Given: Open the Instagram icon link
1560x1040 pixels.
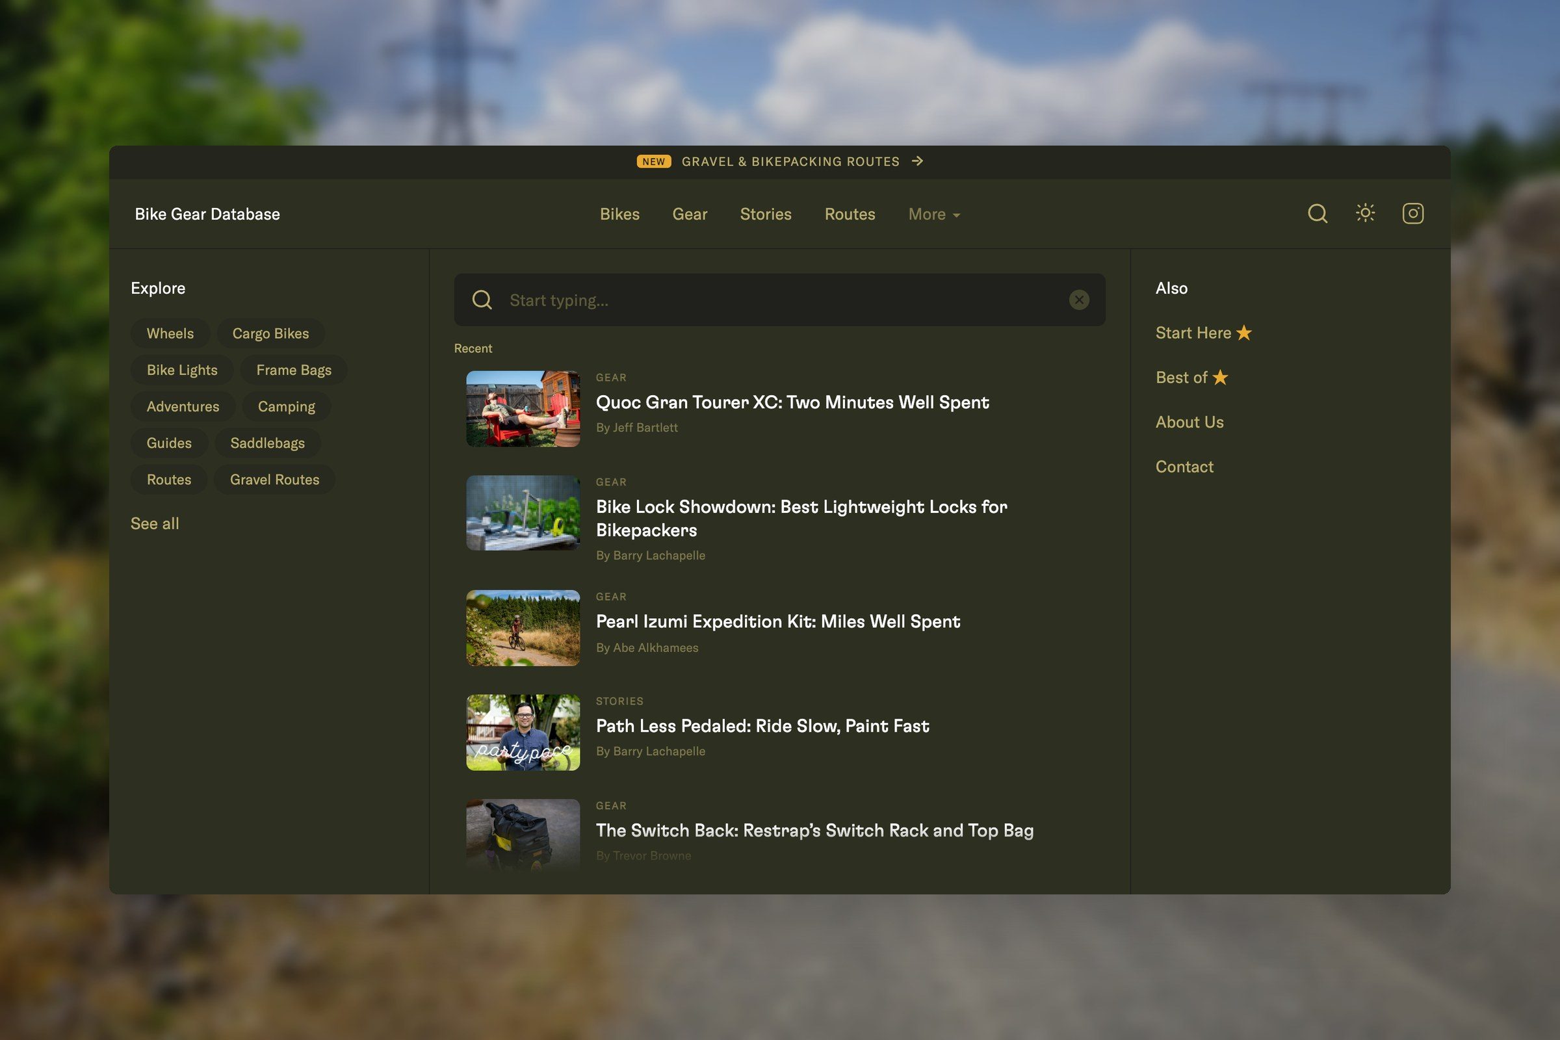Looking at the screenshot, I should click(x=1412, y=214).
